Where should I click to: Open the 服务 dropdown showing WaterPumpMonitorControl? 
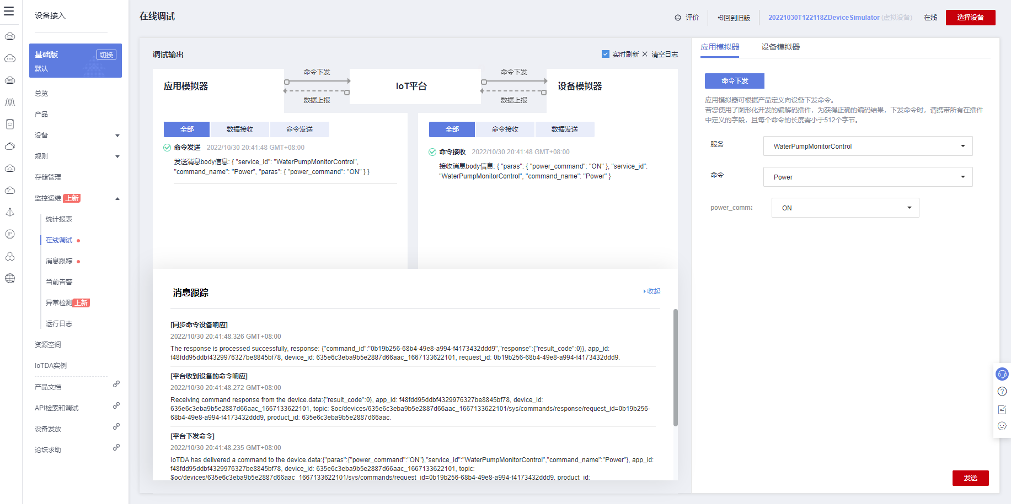coord(868,146)
